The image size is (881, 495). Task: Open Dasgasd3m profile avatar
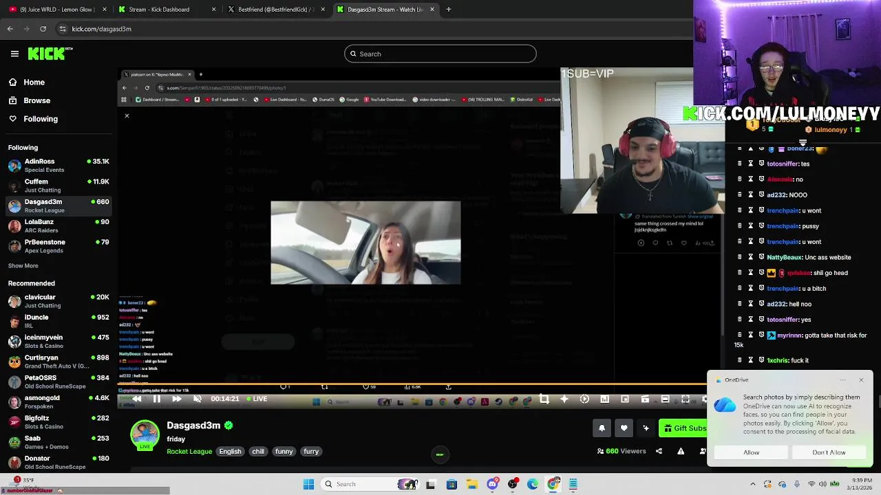[x=145, y=434]
